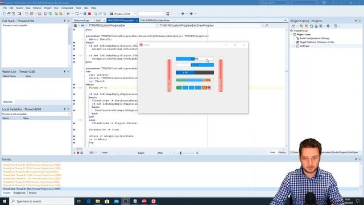Image resolution: width=364 pixels, height=205 pixels.
Task: Select the Watches tab
Action: point(8,102)
